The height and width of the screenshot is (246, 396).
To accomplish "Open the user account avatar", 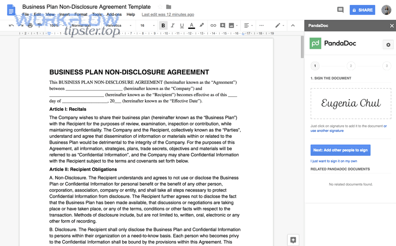I will point(386,10).
